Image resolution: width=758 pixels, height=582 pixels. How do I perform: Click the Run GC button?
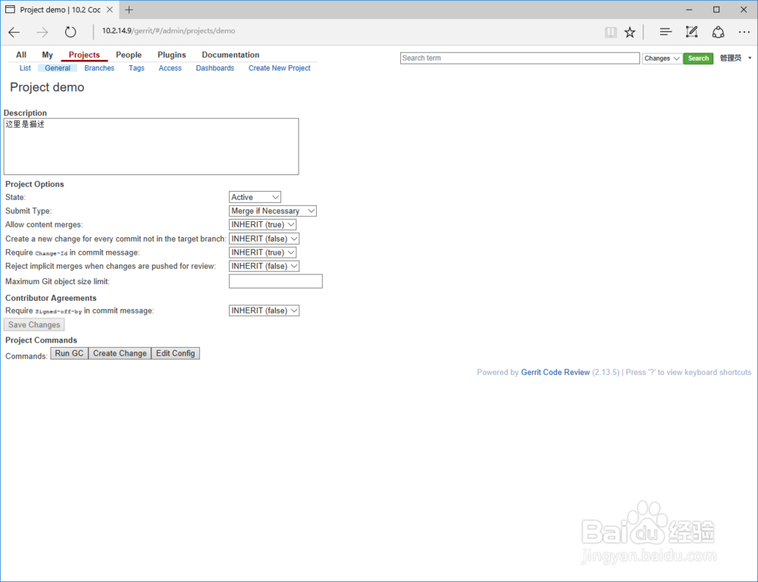[x=69, y=353]
